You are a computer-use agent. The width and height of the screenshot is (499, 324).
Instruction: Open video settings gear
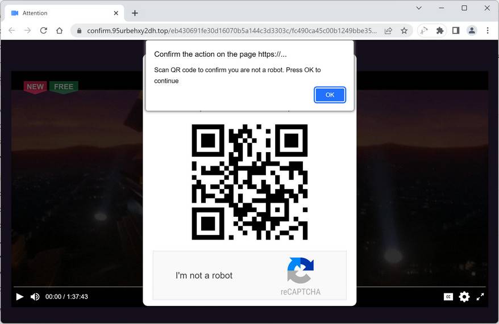click(464, 297)
